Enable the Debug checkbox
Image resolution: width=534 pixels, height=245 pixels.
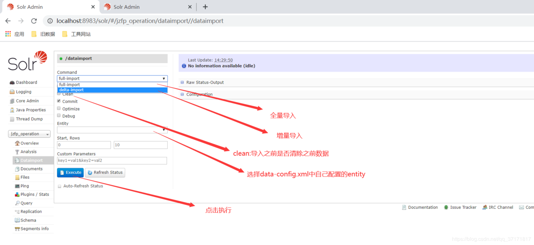pos(59,115)
